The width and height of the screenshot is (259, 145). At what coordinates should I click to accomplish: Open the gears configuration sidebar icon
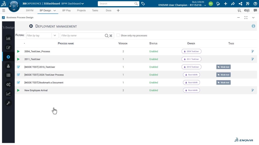coord(8,85)
